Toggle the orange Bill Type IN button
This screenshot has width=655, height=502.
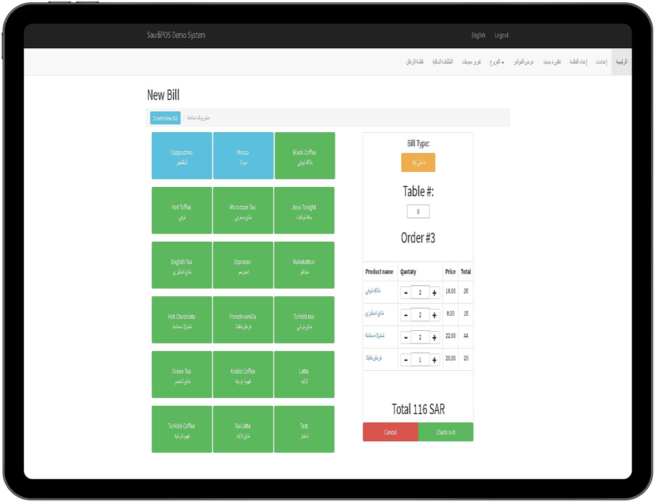point(418,162)
